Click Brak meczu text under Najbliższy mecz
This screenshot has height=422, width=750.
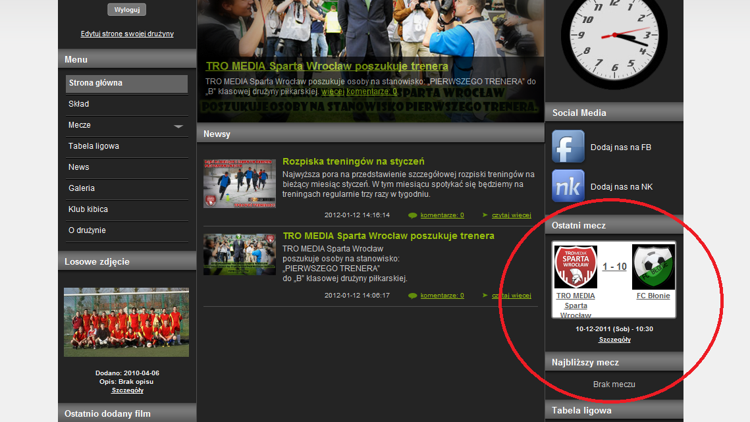pyautogui.click(x=614, y=384)
